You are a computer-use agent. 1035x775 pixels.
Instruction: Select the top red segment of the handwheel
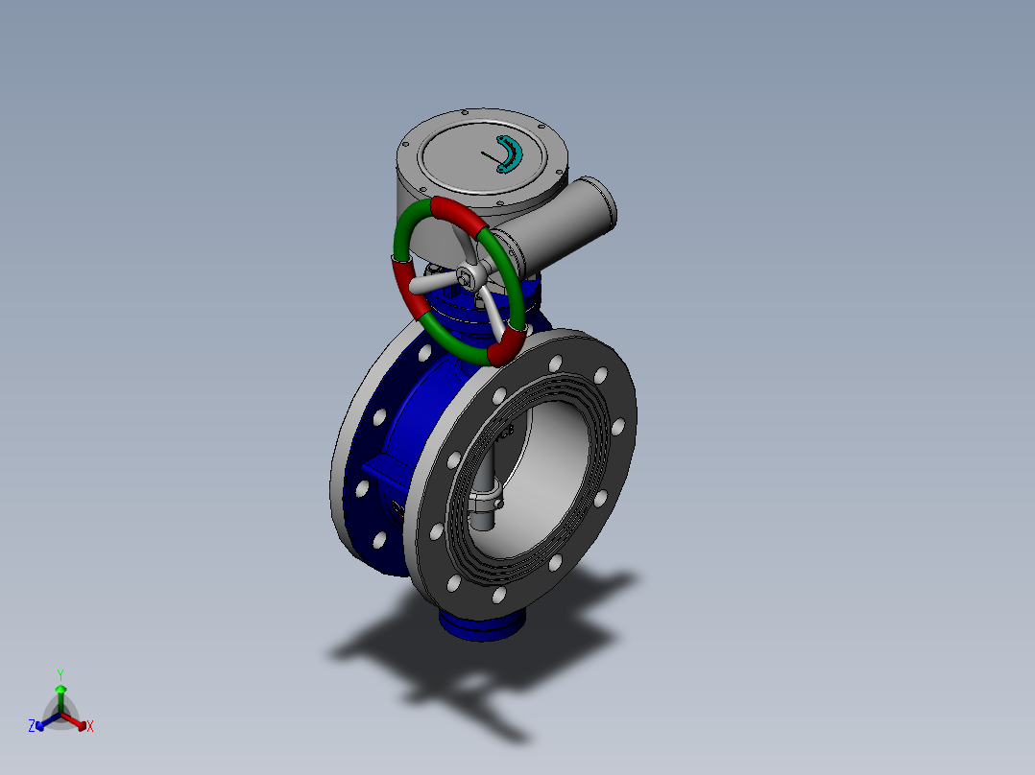[x=459, y=214]
